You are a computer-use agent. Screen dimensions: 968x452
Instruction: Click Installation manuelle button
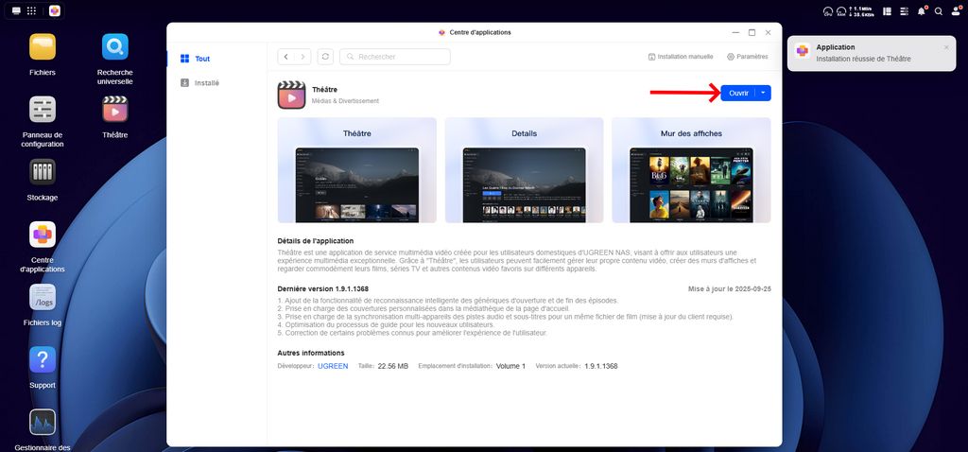[681, 57]
